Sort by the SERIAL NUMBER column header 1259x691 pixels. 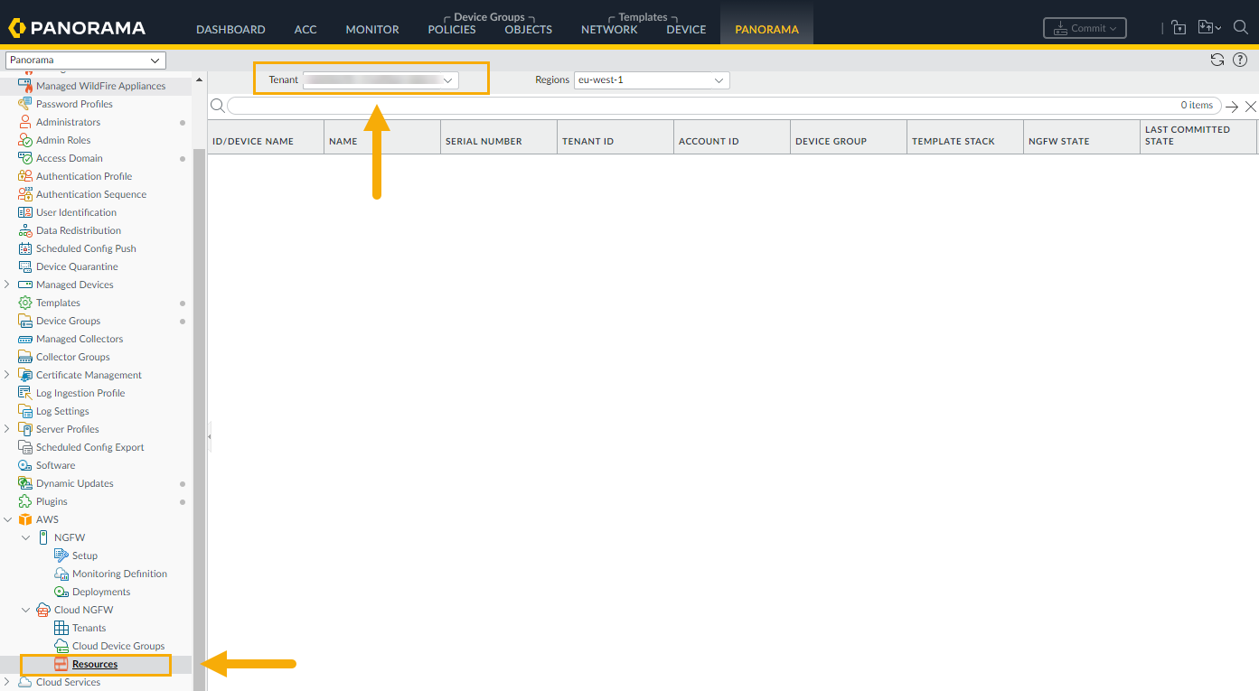pyautogui.click(x=484, y=141)
